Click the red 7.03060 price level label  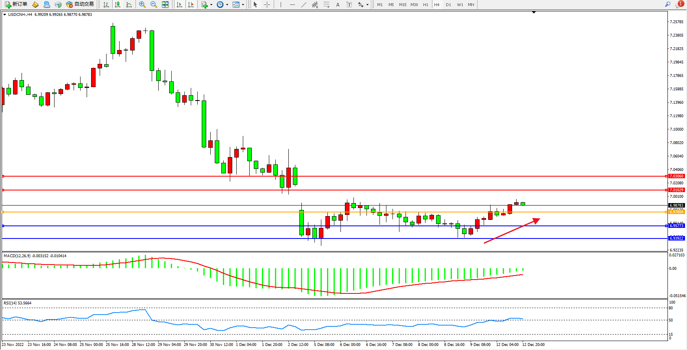click(x=676, y=176)
